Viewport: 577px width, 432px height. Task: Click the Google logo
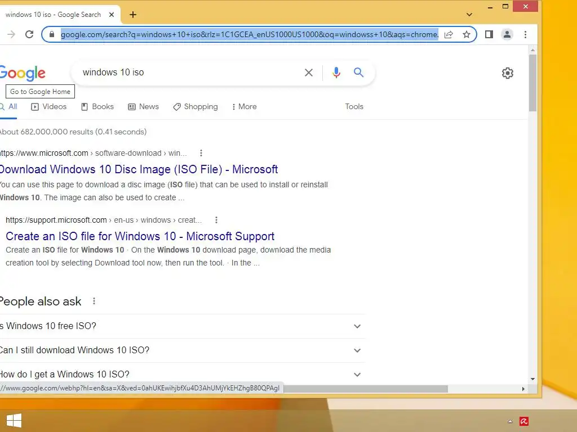click(x=23, y=73)
